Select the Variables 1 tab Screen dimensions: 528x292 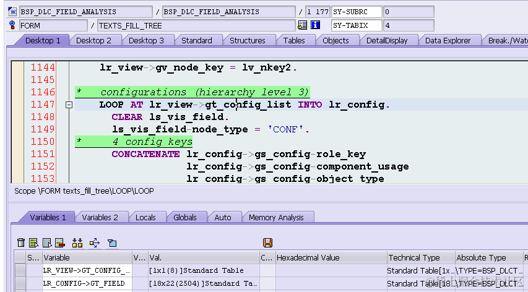coord(48,217)
